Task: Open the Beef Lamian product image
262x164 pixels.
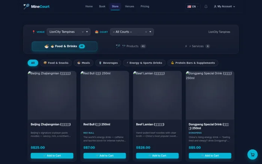Action: [x=157, y=95]
